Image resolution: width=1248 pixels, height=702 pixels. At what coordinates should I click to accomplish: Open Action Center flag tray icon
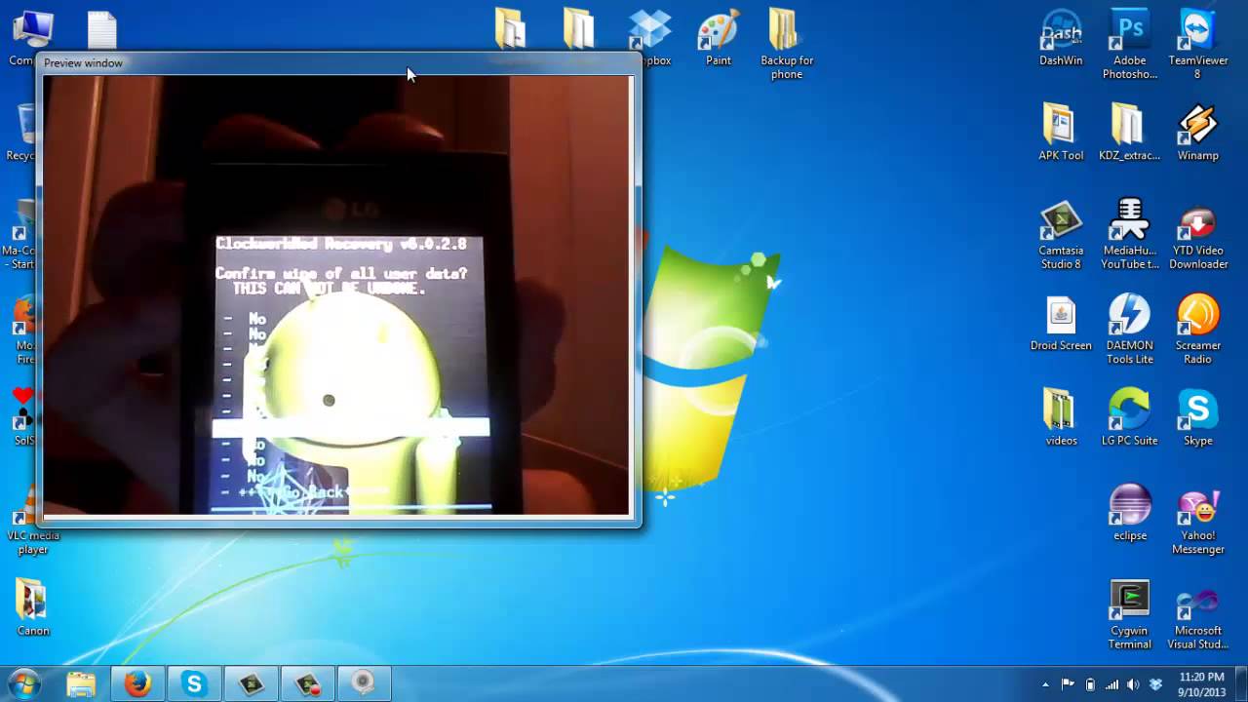click(1068, 684)
